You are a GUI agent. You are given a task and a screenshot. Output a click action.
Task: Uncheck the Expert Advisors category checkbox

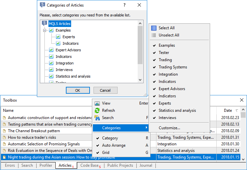(x=51, y=50)
